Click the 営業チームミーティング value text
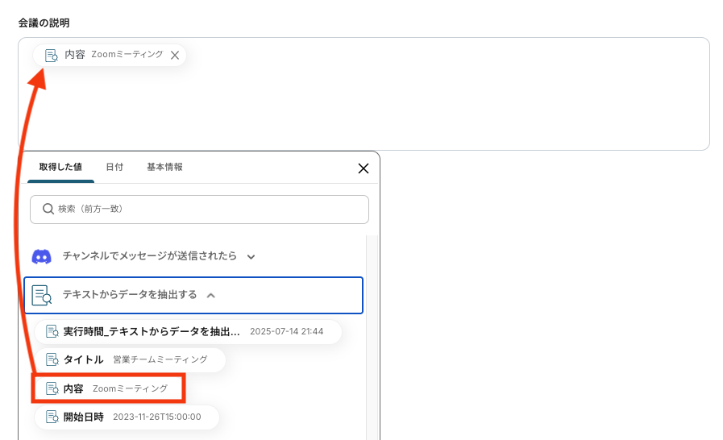Viewport: 723px width, 440px height. click(x=160, y=359)
